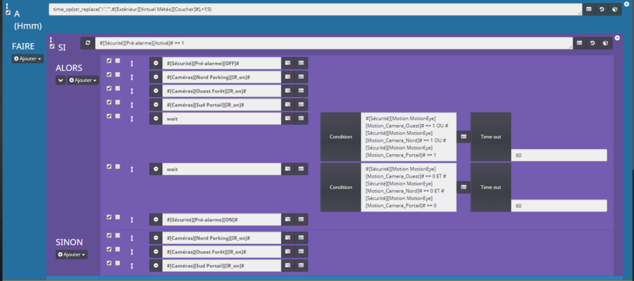Open command selector for second wait condition

pyautogui.click(x=463, y=187)
